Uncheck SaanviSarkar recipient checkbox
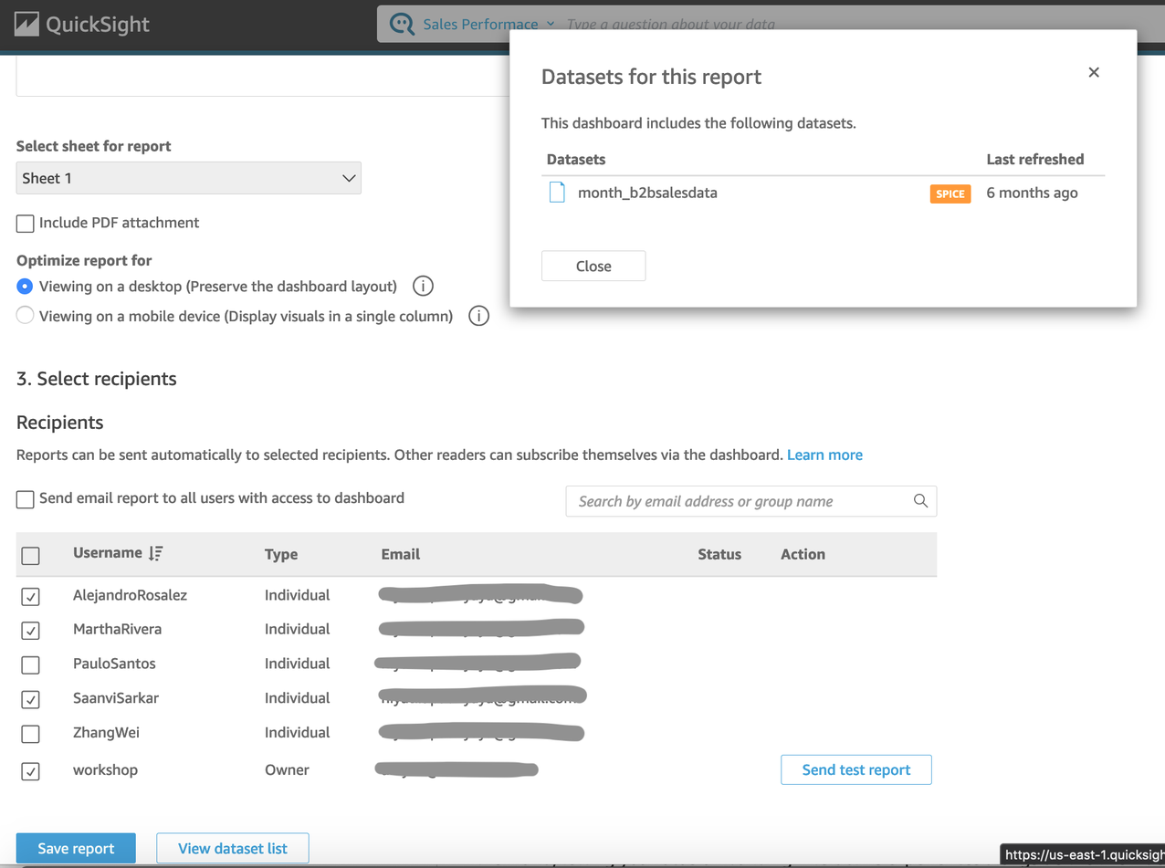The image size is (1165, 868). 30,699
